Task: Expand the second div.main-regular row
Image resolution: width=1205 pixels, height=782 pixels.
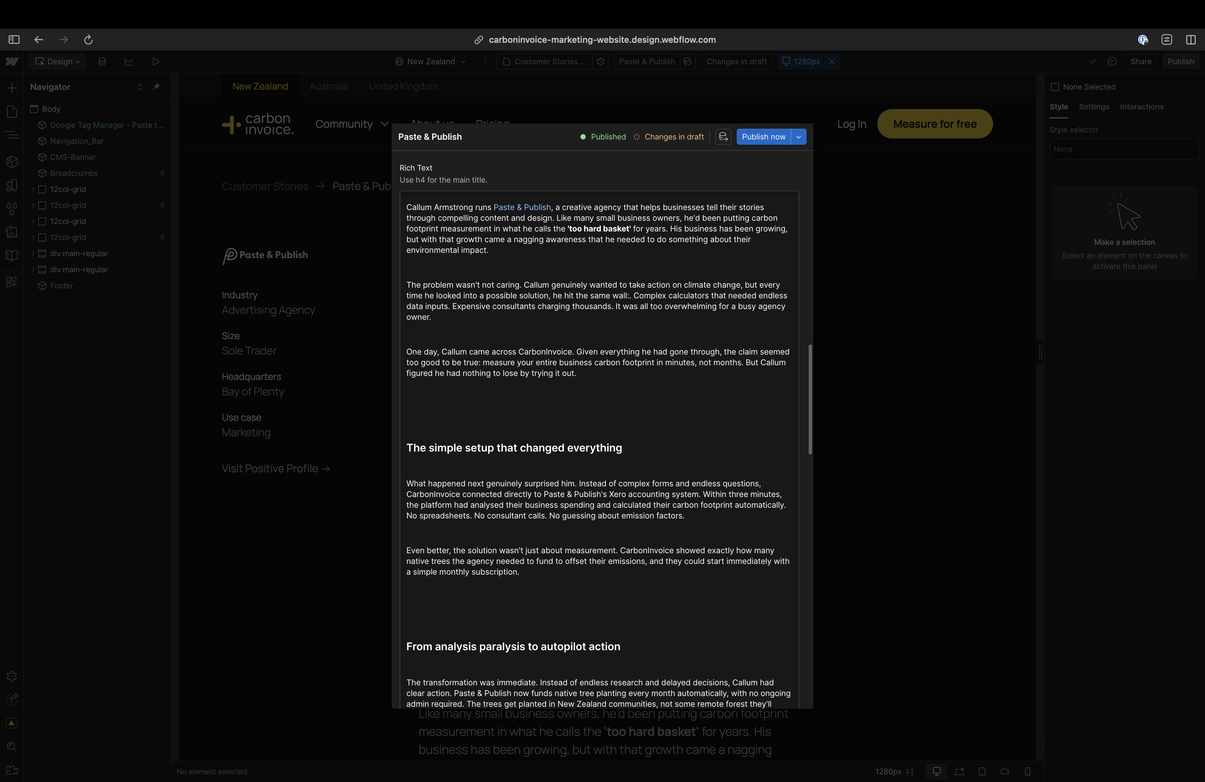Action: click(33, 270)
